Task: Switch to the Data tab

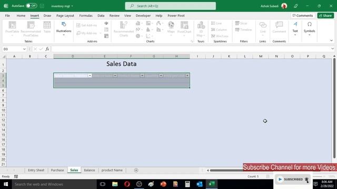Action: coord(101,16)
